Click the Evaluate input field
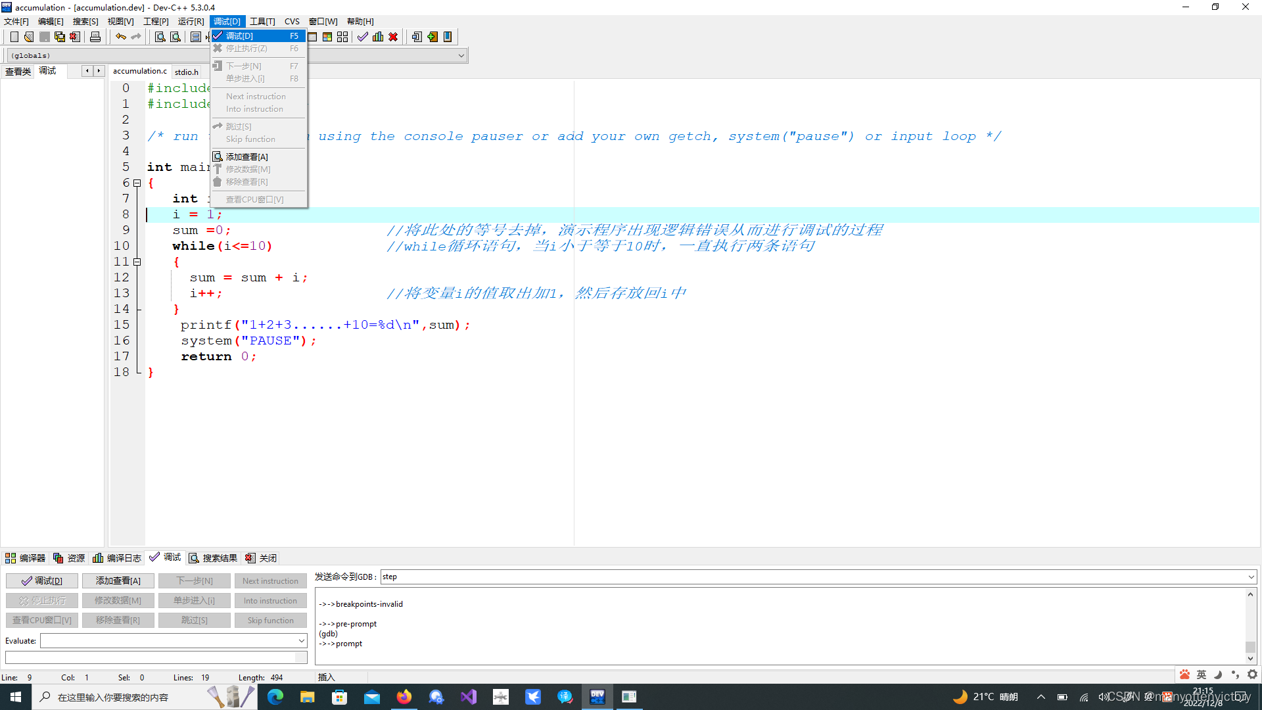 [172, 641]
